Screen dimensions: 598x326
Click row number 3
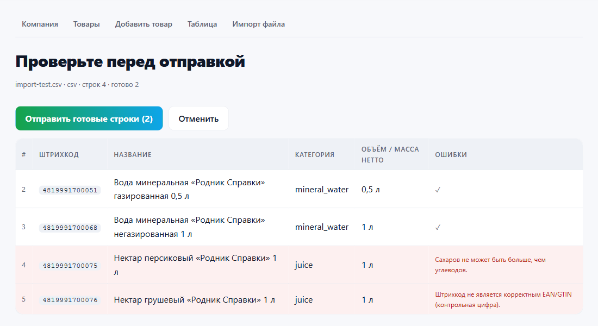[23, 227]
